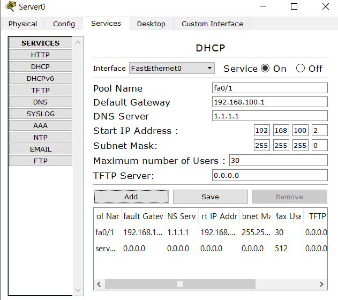Screen dimensions: 338x300
Task: Click the TFTP Server field
Action: [270, 175]
